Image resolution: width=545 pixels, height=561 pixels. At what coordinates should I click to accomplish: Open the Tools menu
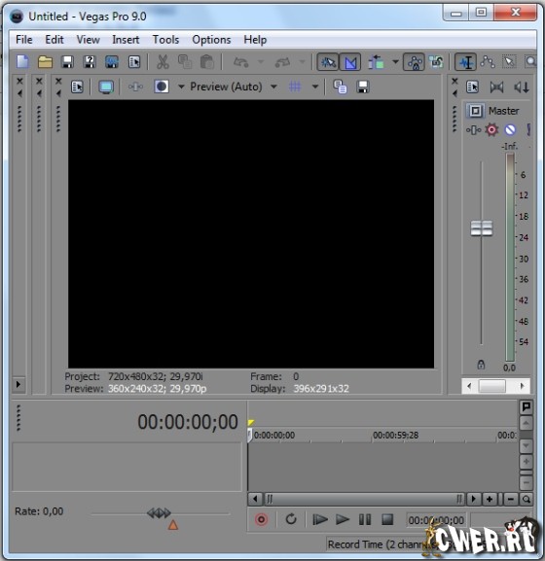pos(165,39)
